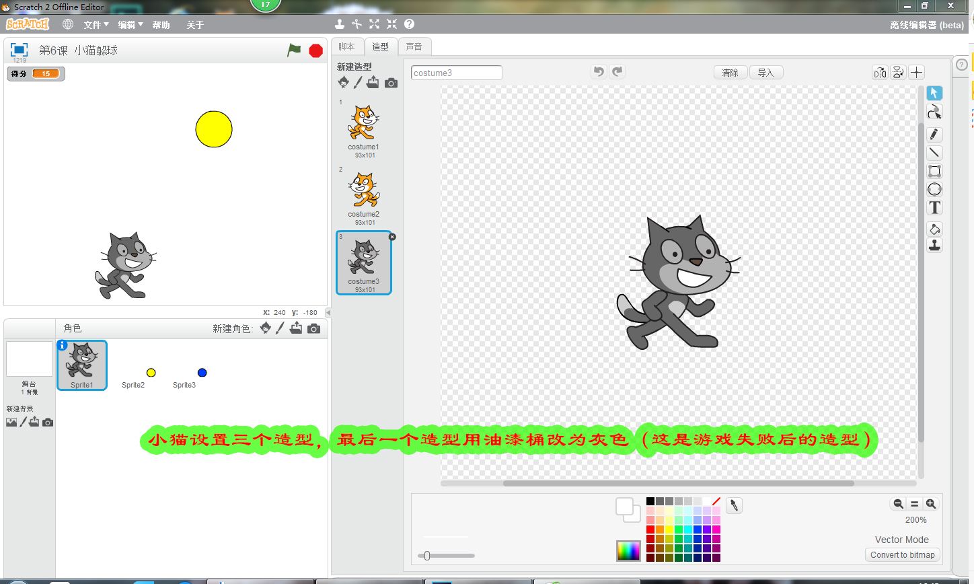Pick the bright red color swatch
974x584 pixels.
[650, 530]
